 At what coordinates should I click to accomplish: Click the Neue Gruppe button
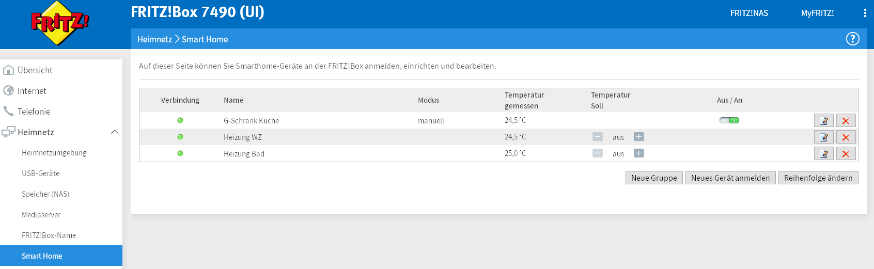pos(654,178)
